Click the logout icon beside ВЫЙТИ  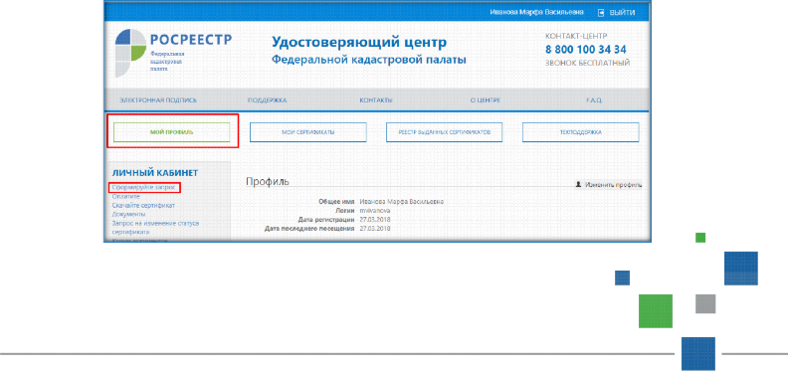(601, 13)
